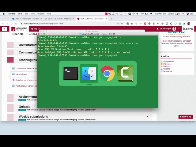Open iLearn notifications bell
The width and height of the screenshot is (196, 147).
click(158, 29)
